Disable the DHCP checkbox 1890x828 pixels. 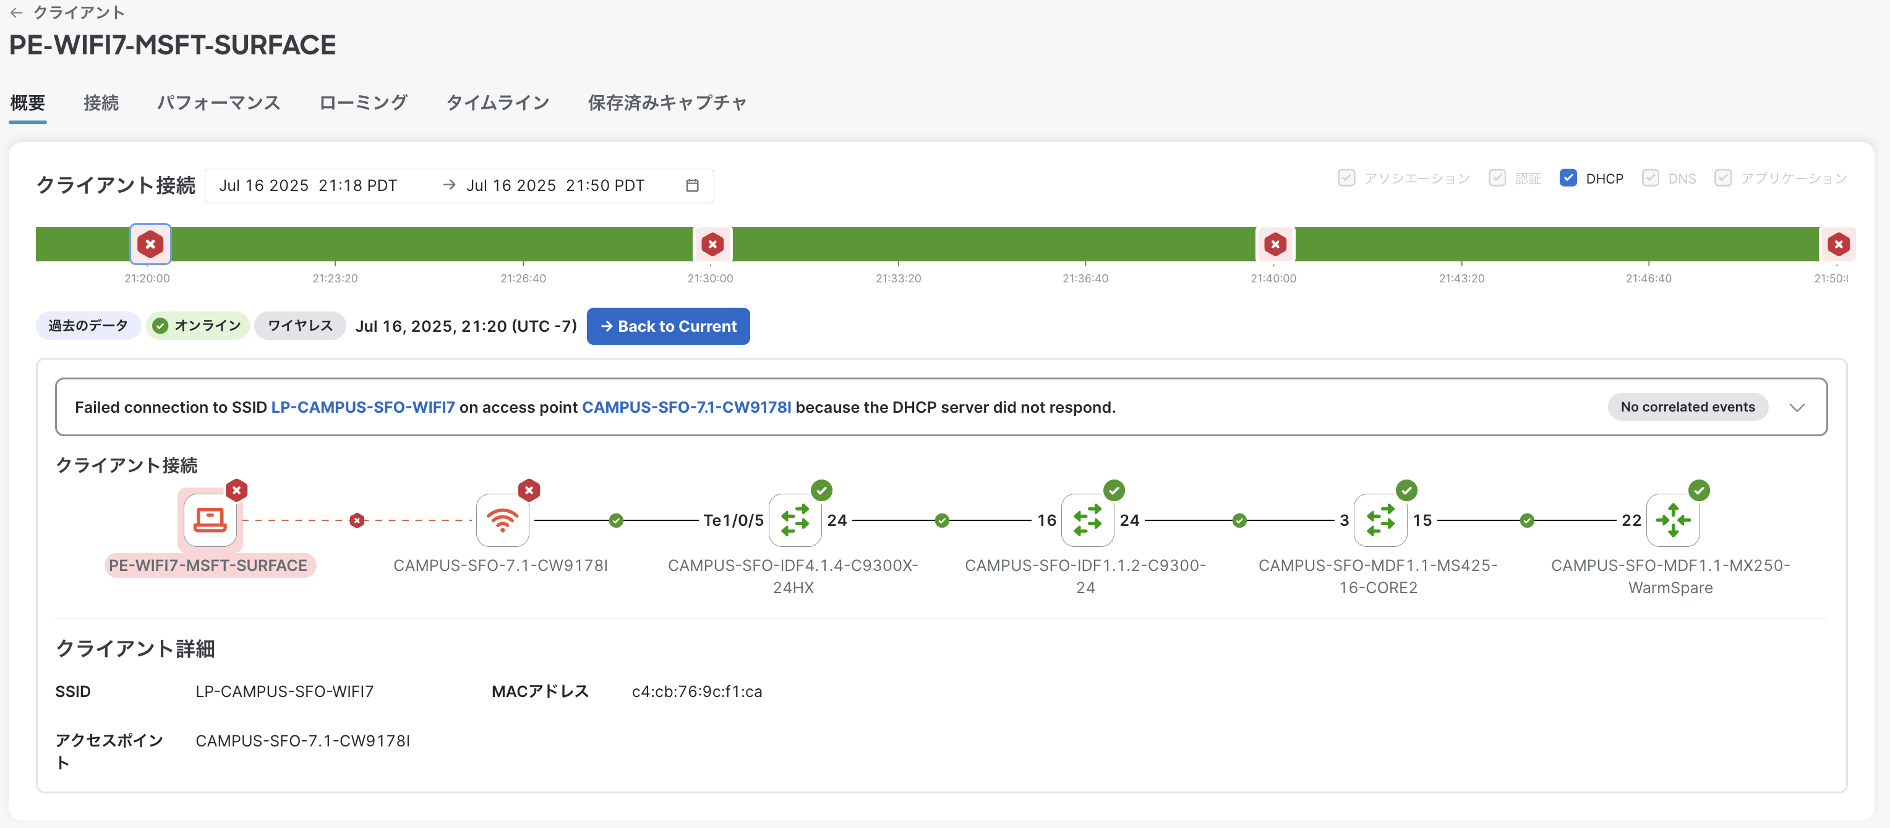click(x=1568, y=177)
